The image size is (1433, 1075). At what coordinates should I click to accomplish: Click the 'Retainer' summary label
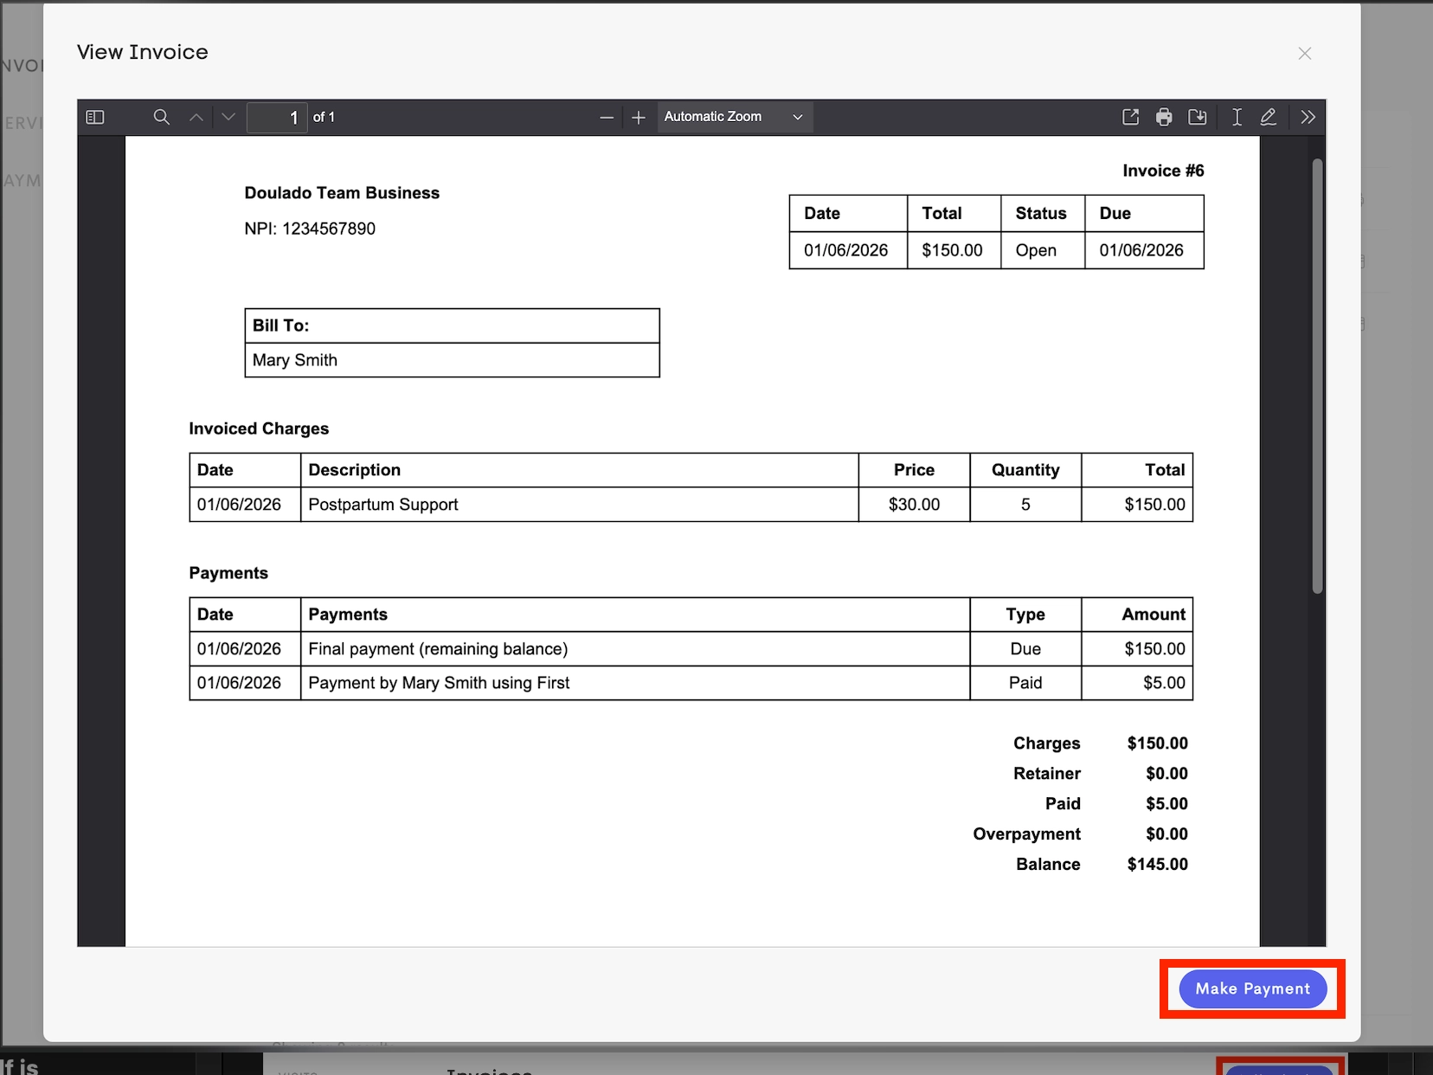point(1047,773)
